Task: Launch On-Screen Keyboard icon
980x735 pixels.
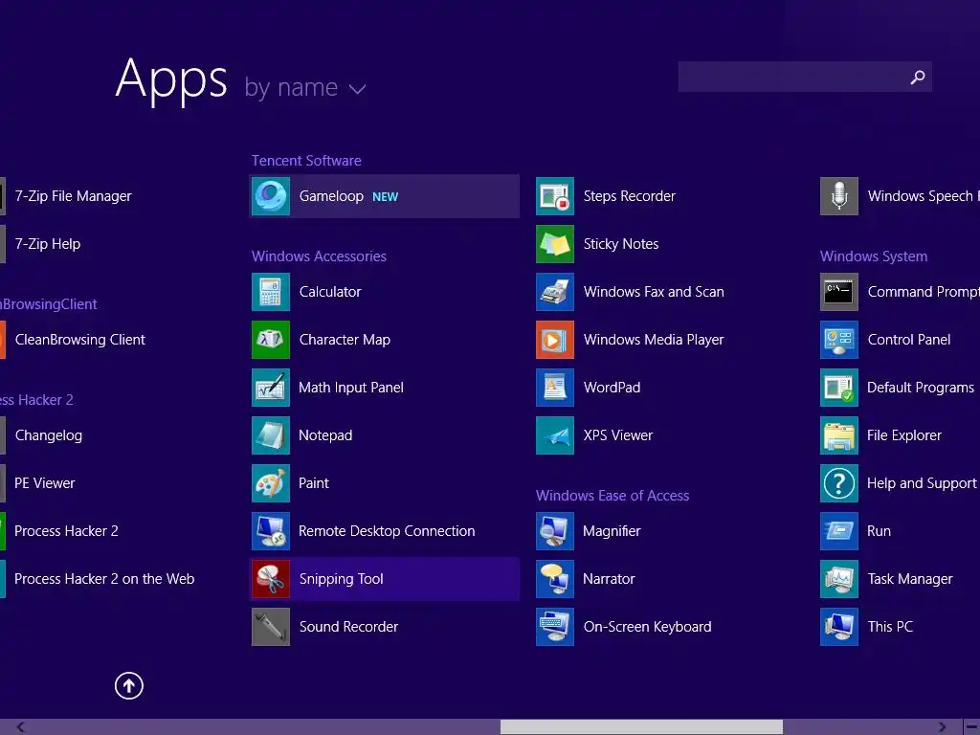Action: pyautogui.click(x=555, y=626)
